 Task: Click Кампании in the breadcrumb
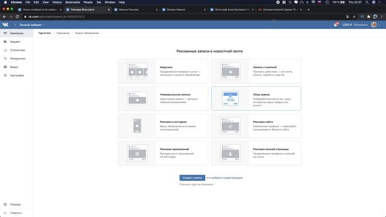[63, 33]
